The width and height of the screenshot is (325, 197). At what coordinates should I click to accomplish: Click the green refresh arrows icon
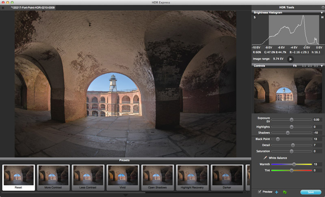pyautogui.click(x=285, y=192)
